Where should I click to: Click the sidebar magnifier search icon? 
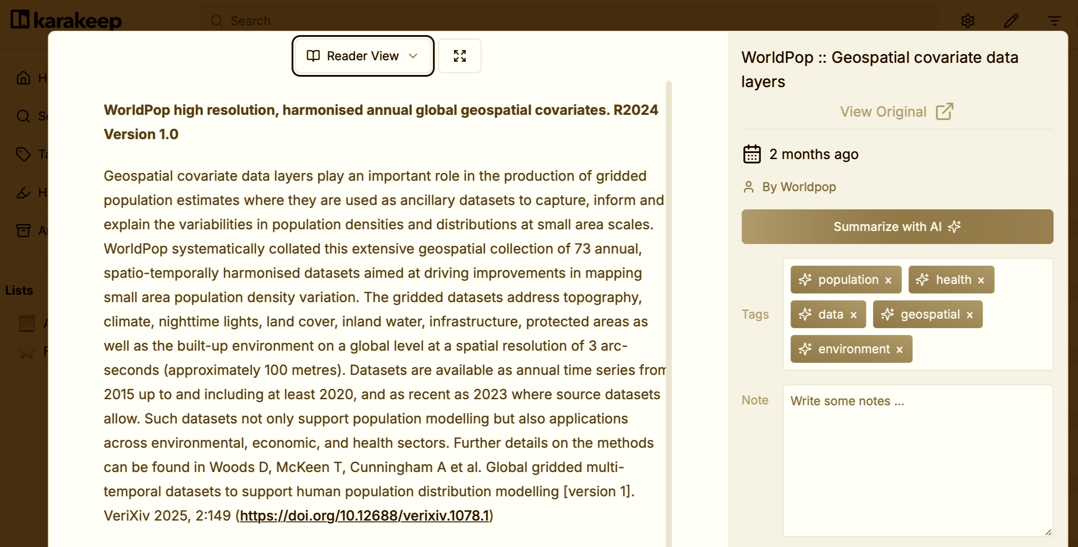tap(23, 116)
